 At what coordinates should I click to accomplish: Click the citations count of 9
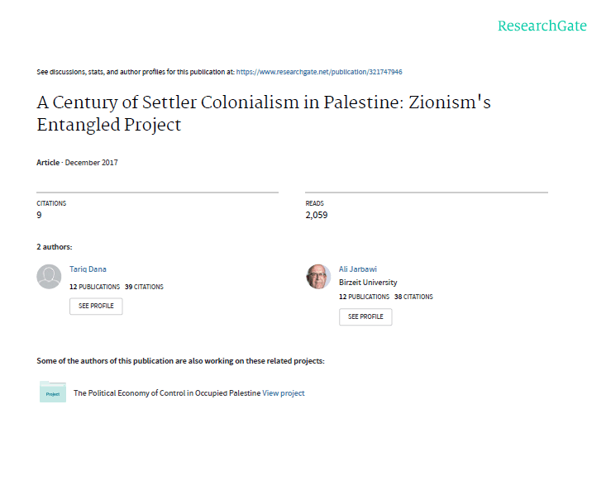pyautogui.click(x=39, y=215)
